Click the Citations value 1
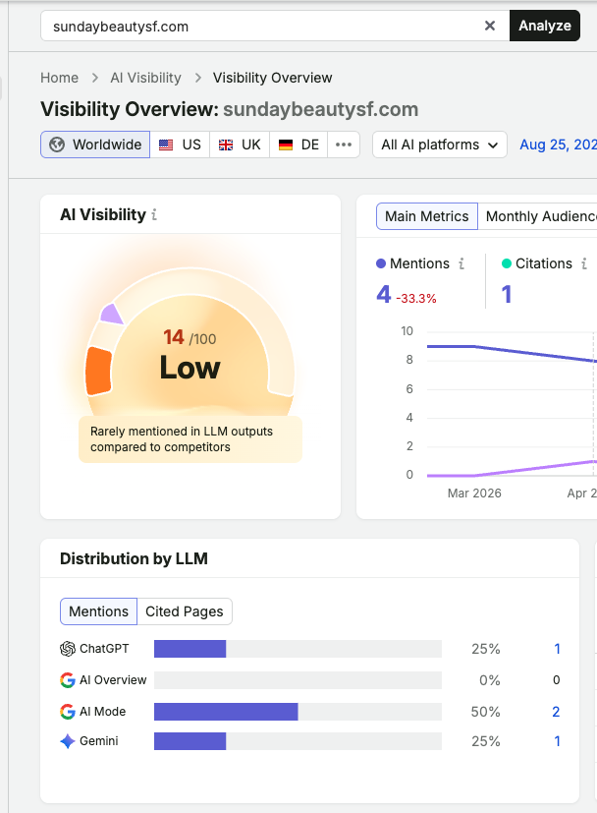The height and width of the screenshot is (813, 597). pyautogui.click(x=507, y=294)
